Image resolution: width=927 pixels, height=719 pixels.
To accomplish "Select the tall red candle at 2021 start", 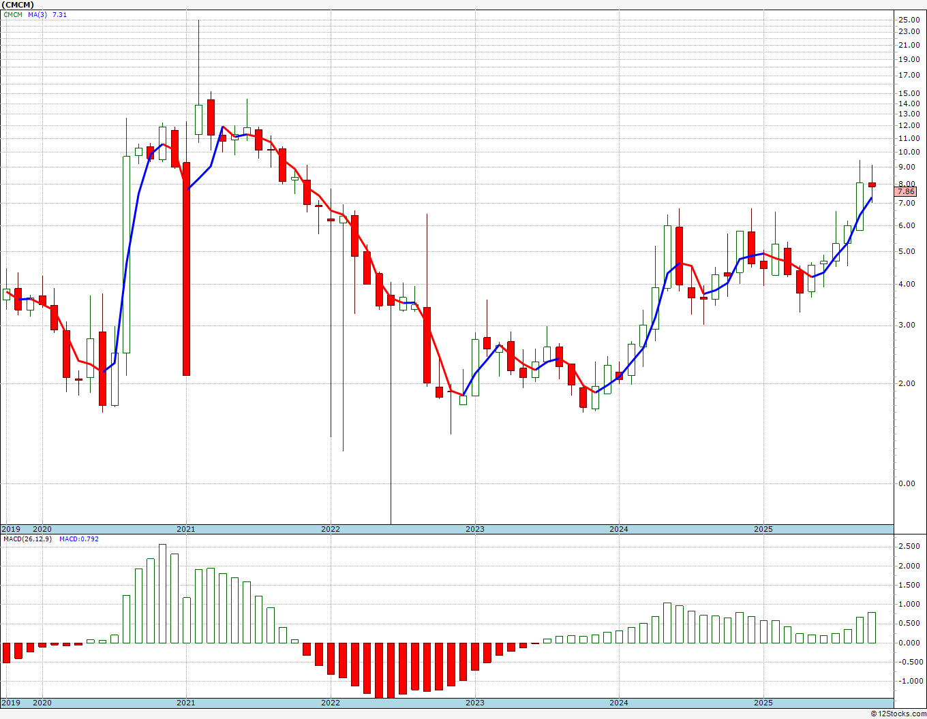I will click(186, 268).
